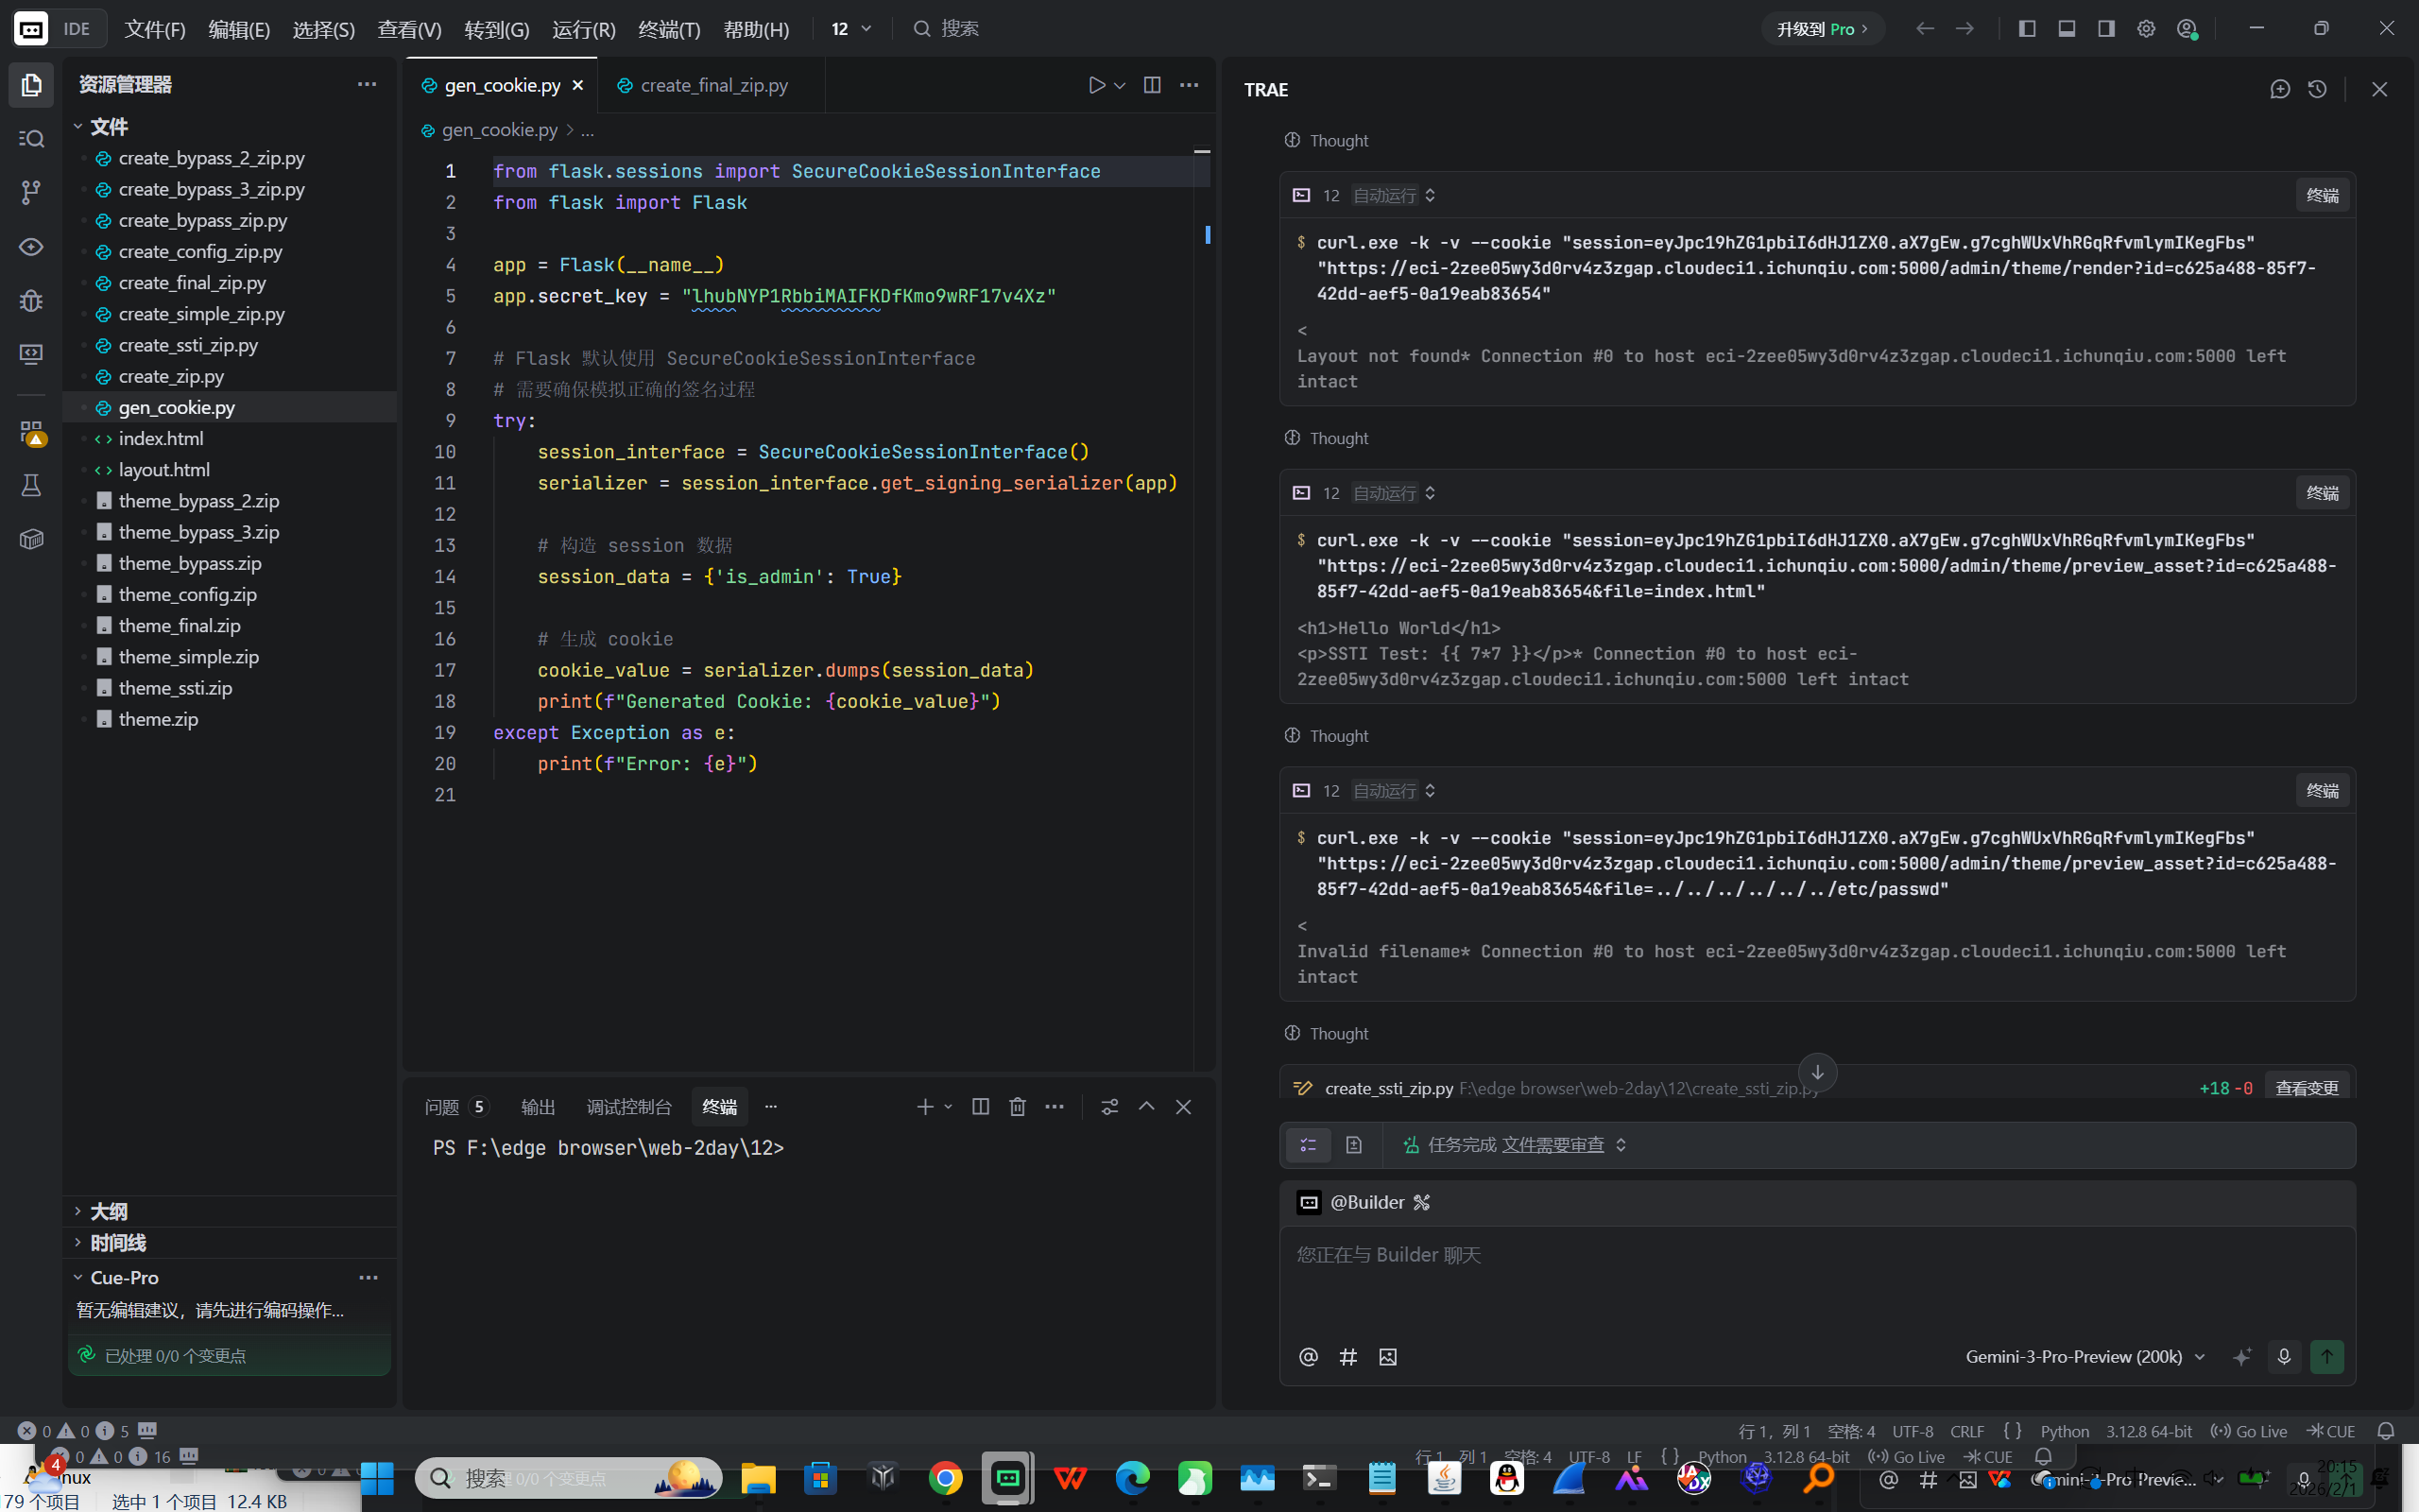
Task: Expand the 大纲 outline section
Action: click(108, 1212)
